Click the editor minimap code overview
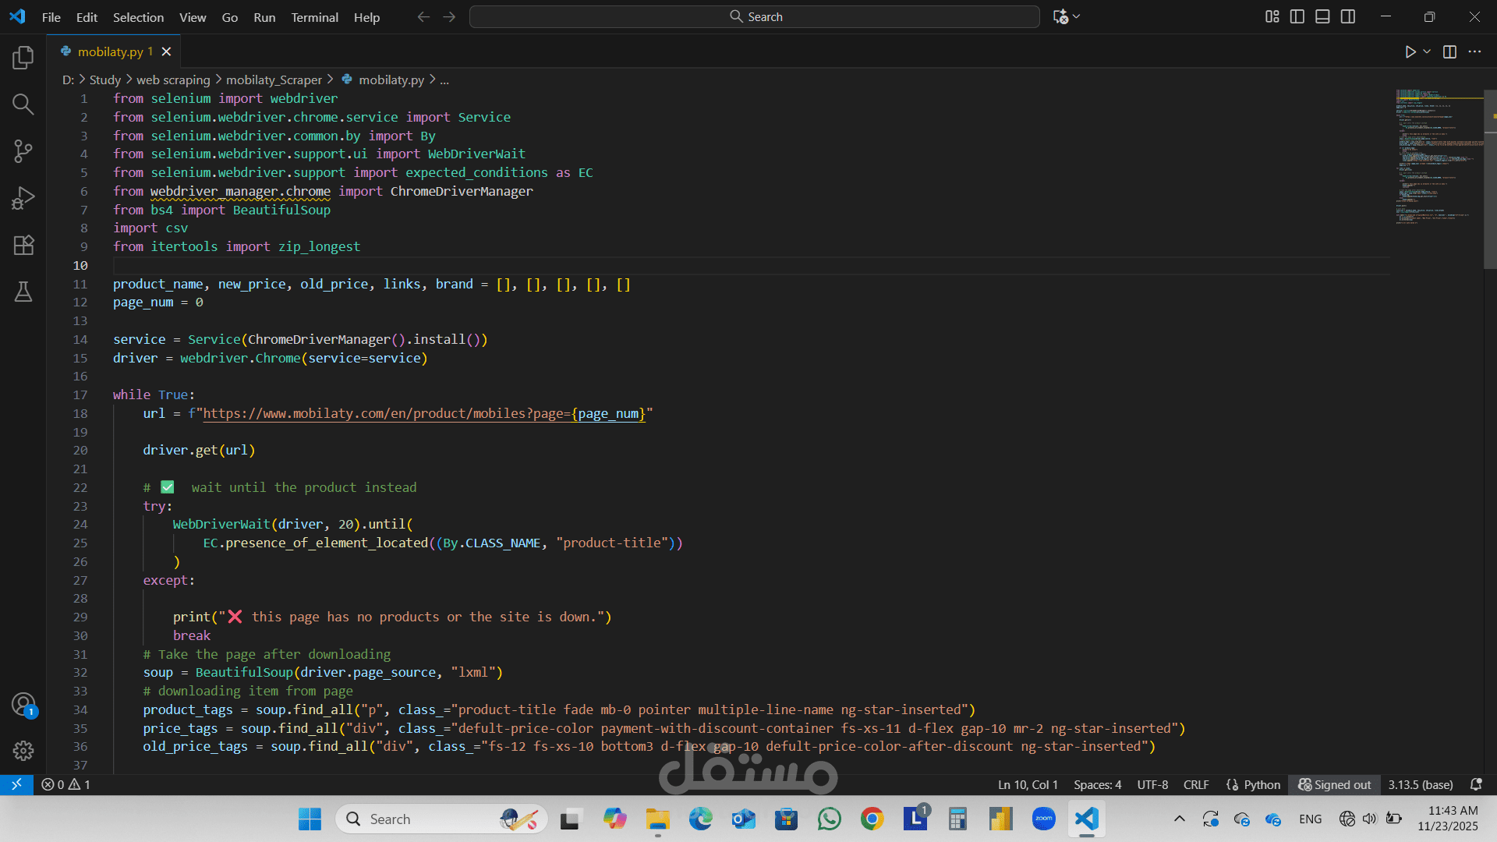This screenshot has height=842, width=1497. tap(1439, 156)
